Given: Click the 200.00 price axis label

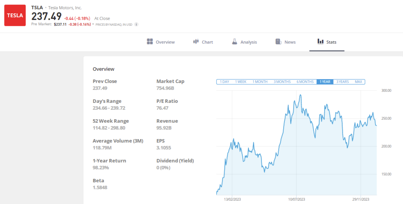Looking at the screenshot, I should tap(386, 146).
